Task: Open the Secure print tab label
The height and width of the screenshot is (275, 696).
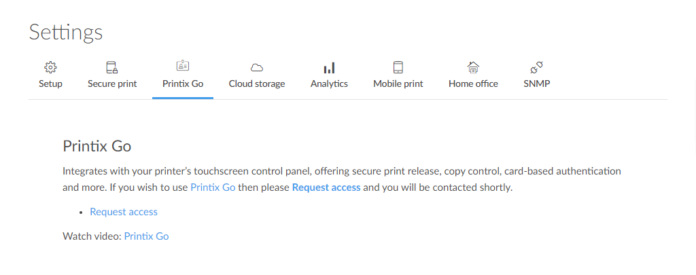Action: [112, 84]
